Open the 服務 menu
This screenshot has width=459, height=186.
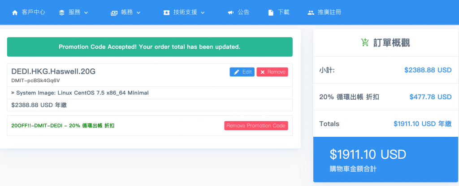pyautogui.click(x=74, y=13)
